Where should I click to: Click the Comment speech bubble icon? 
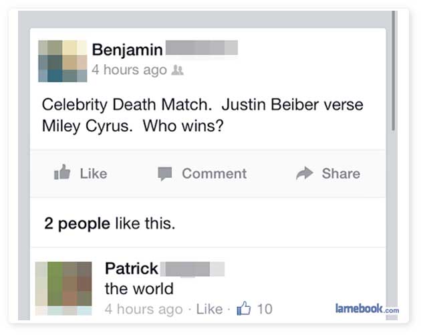coord(164,174)
